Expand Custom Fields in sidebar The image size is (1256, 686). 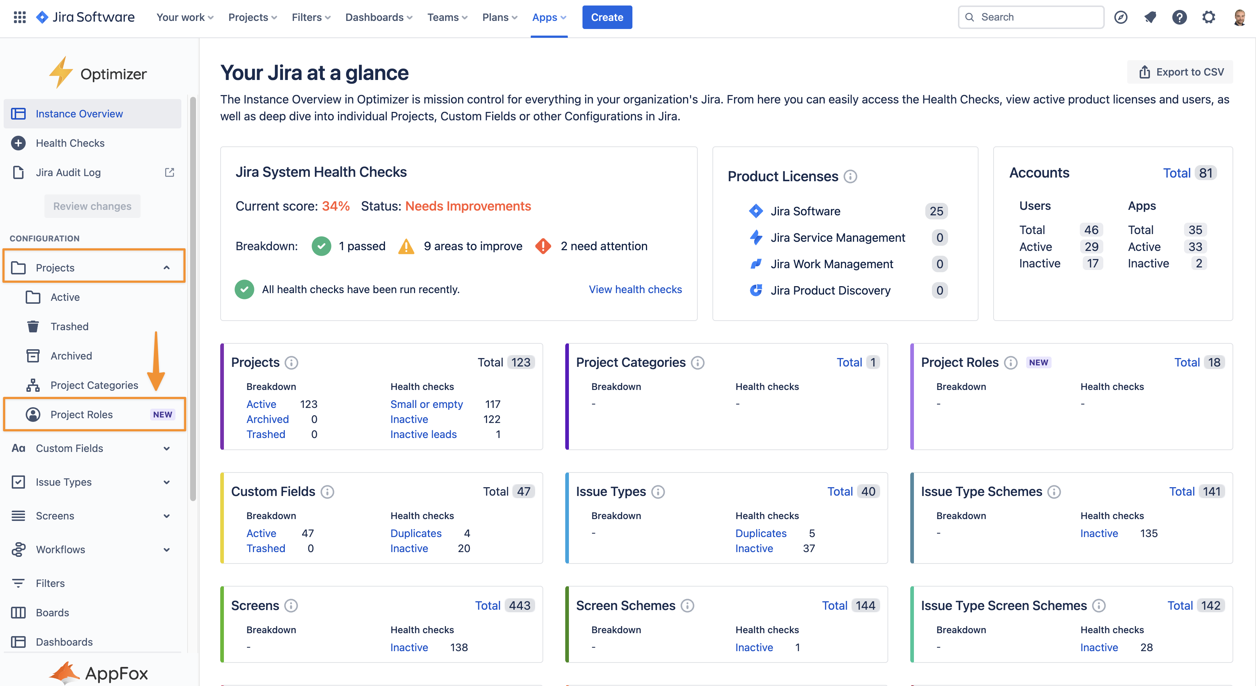[x=166, y=448]
